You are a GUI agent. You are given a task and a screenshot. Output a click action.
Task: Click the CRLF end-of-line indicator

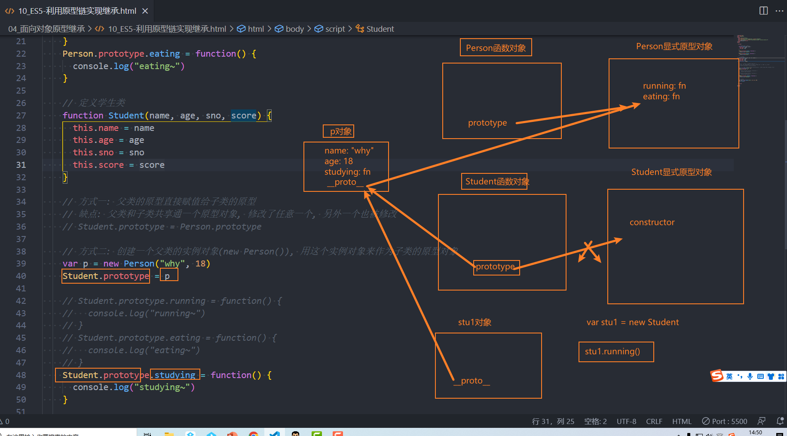[x=654, y=421]
